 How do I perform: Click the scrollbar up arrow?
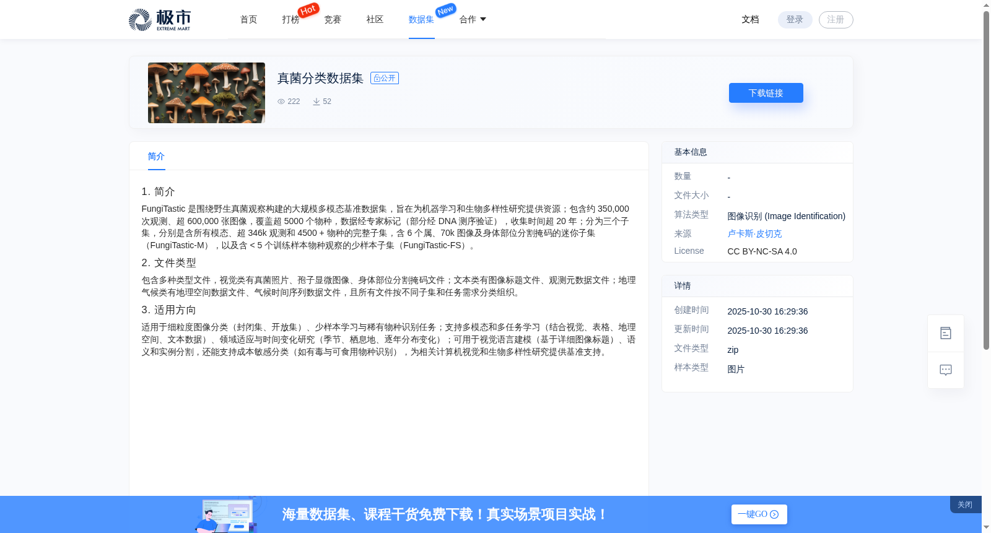click(x=986, y=5)
